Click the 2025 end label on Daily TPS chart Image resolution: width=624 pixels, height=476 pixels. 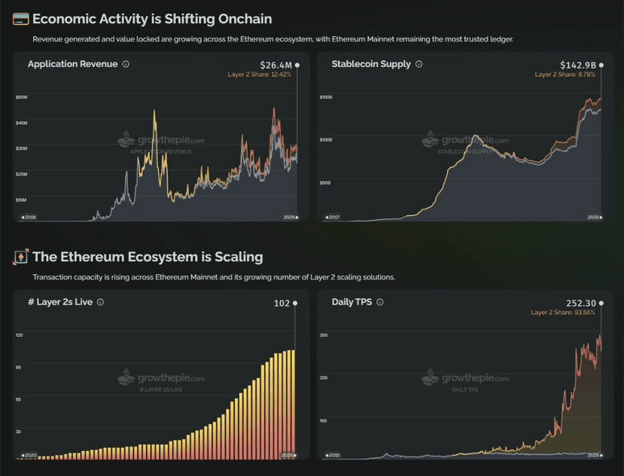(595, 455)
